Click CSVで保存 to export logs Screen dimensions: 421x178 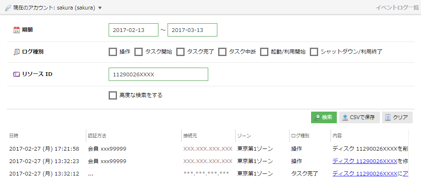(x=359, y=117)
